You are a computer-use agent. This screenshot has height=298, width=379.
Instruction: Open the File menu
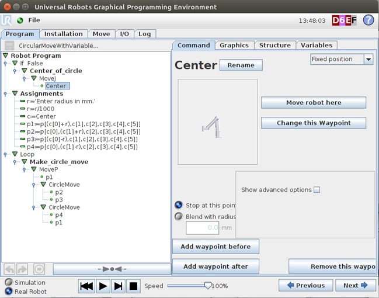[x=34, y=20]
